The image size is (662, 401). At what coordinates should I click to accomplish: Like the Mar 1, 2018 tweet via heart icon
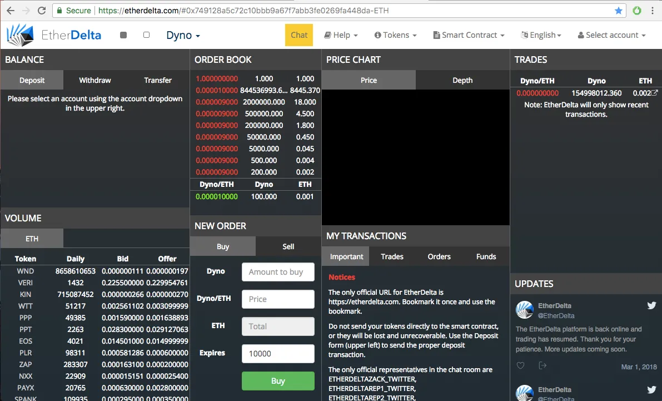[521, 365]
